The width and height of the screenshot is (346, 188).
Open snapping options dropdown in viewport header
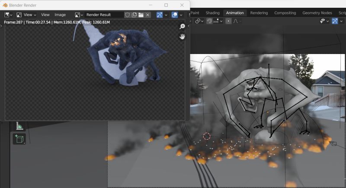pos(218,21)
